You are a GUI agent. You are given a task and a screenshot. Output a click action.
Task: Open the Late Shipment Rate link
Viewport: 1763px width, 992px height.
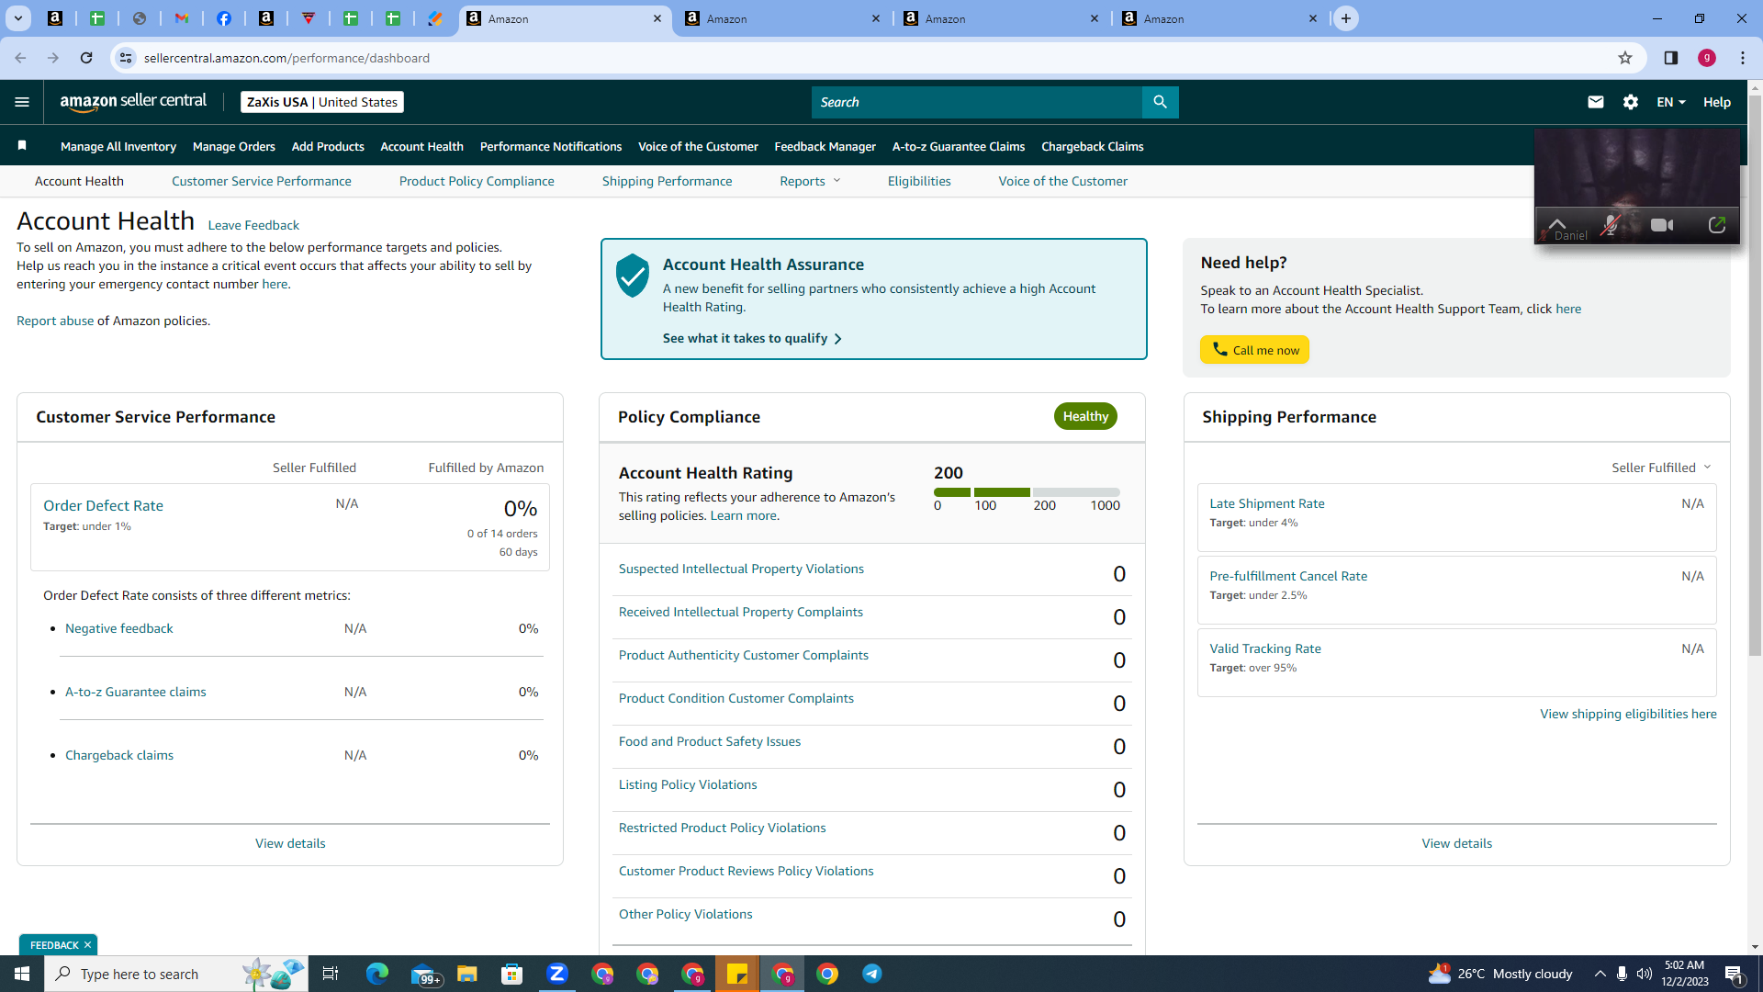click(1267, 503)
